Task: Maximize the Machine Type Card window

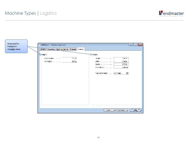Action: (x=135, y=45)
